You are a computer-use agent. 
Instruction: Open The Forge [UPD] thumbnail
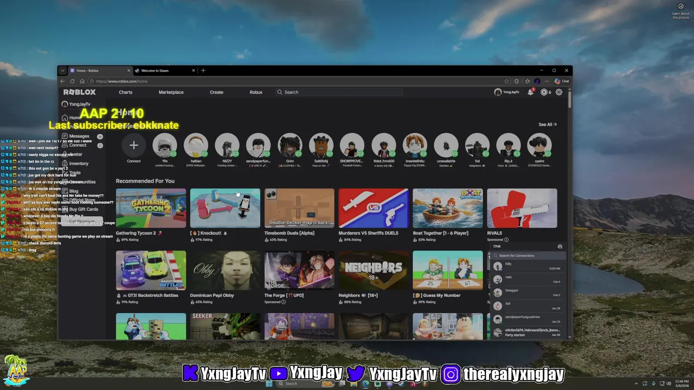click(x=299, y=270)
